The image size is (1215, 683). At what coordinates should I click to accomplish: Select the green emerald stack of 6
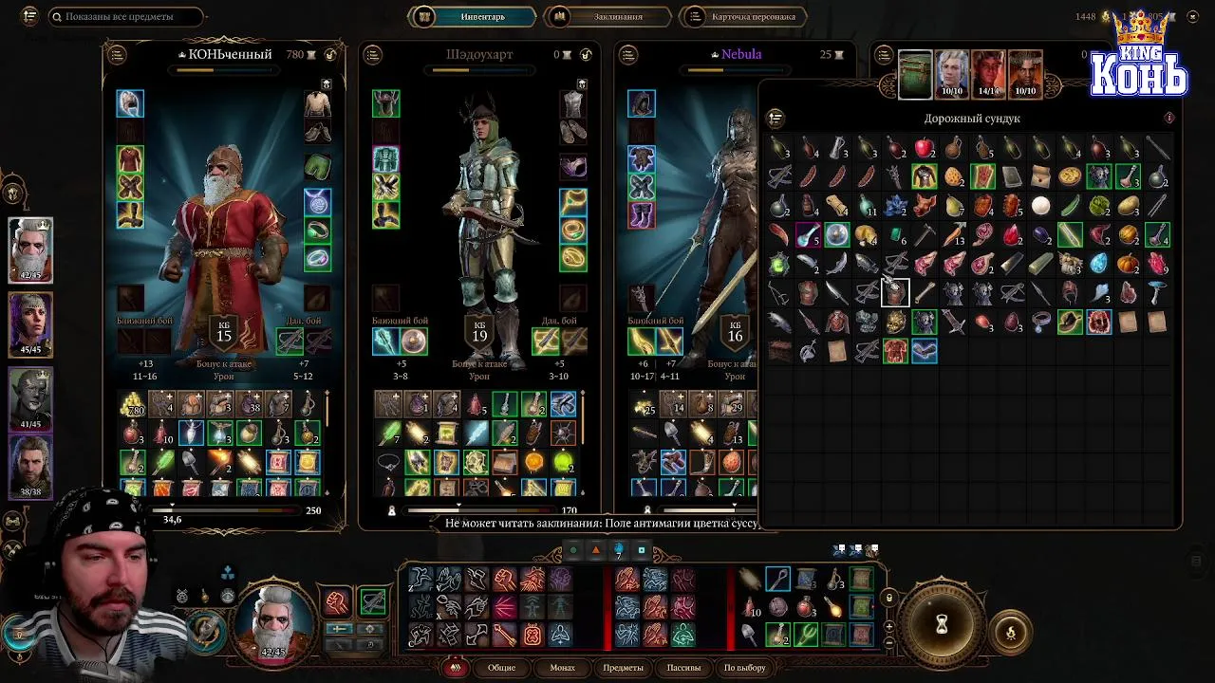(895, 234)
